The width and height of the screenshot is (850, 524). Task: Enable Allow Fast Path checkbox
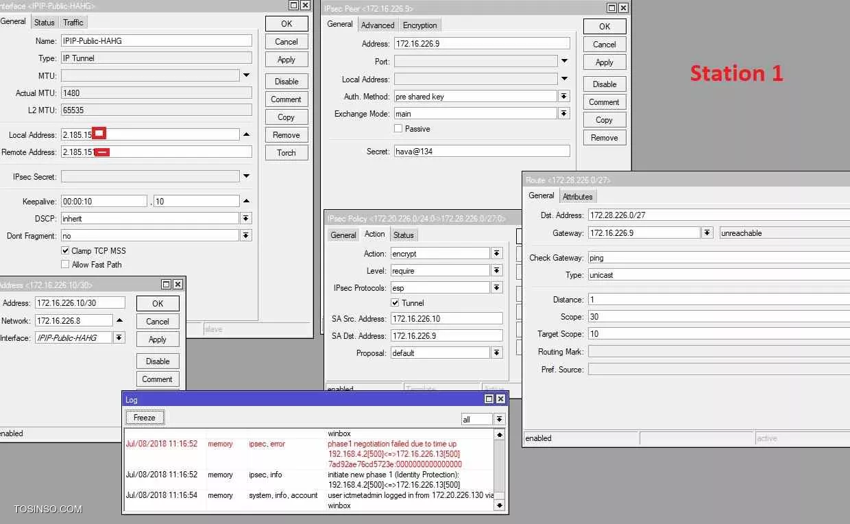(x=66, y=265)
